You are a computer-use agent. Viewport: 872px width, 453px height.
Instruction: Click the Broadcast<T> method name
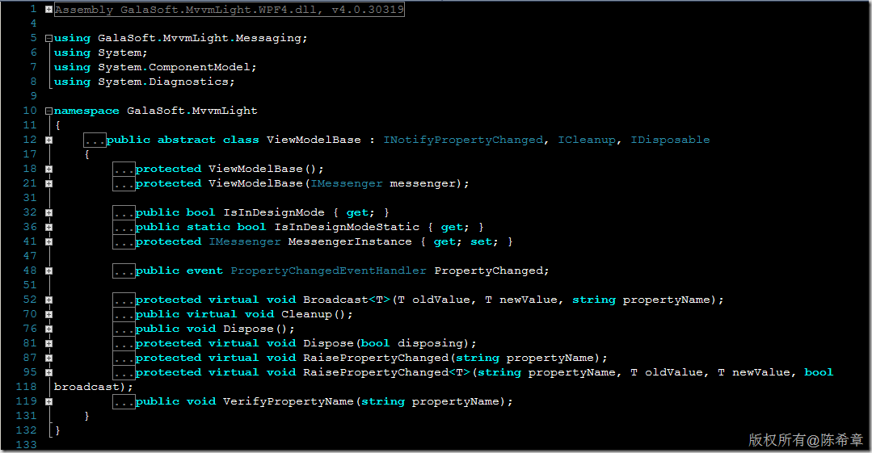tap(347, 300)
